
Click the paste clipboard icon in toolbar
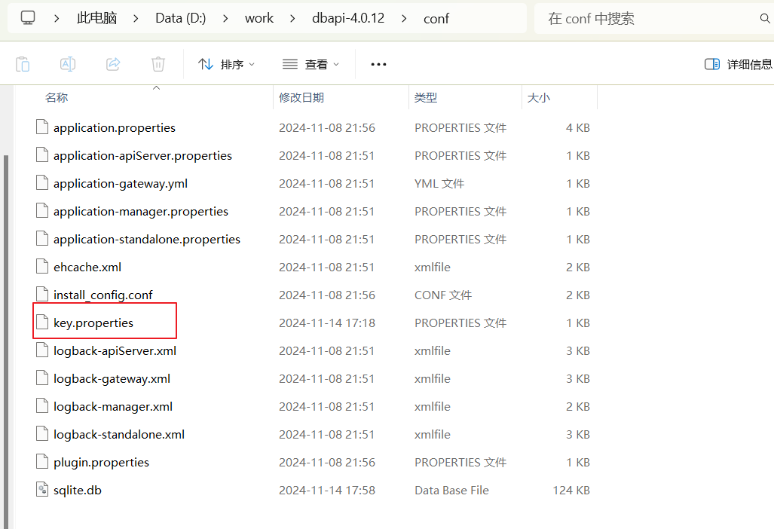23,64
